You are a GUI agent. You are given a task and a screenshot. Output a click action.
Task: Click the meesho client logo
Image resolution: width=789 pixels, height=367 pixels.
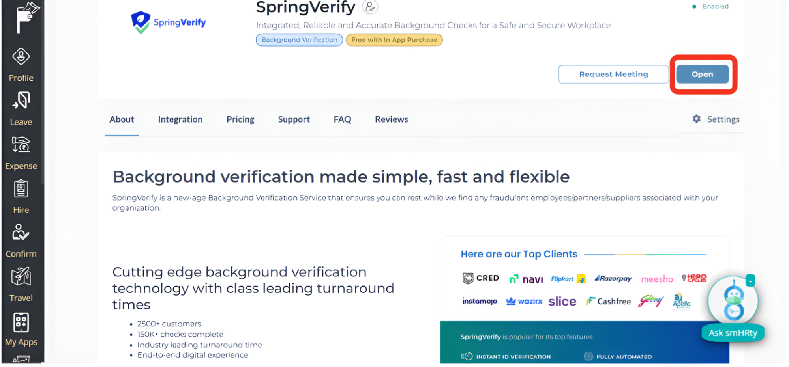tap(657, 279)
